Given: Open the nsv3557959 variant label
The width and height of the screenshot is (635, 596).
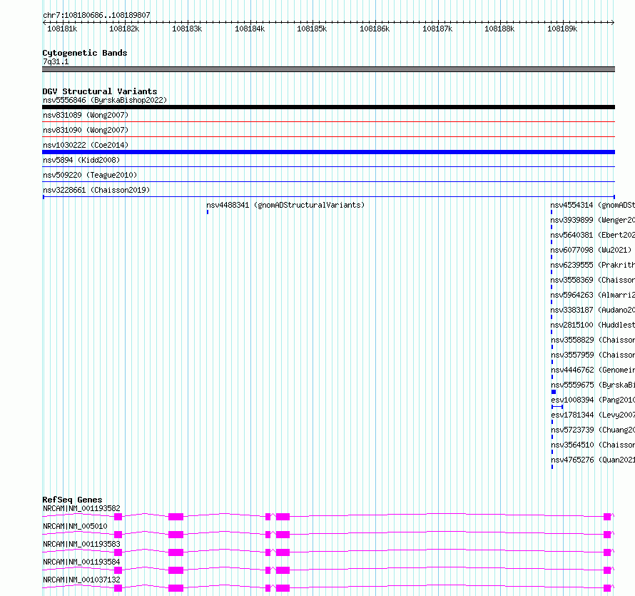Looking at the screenshot, I should (593, 355).
